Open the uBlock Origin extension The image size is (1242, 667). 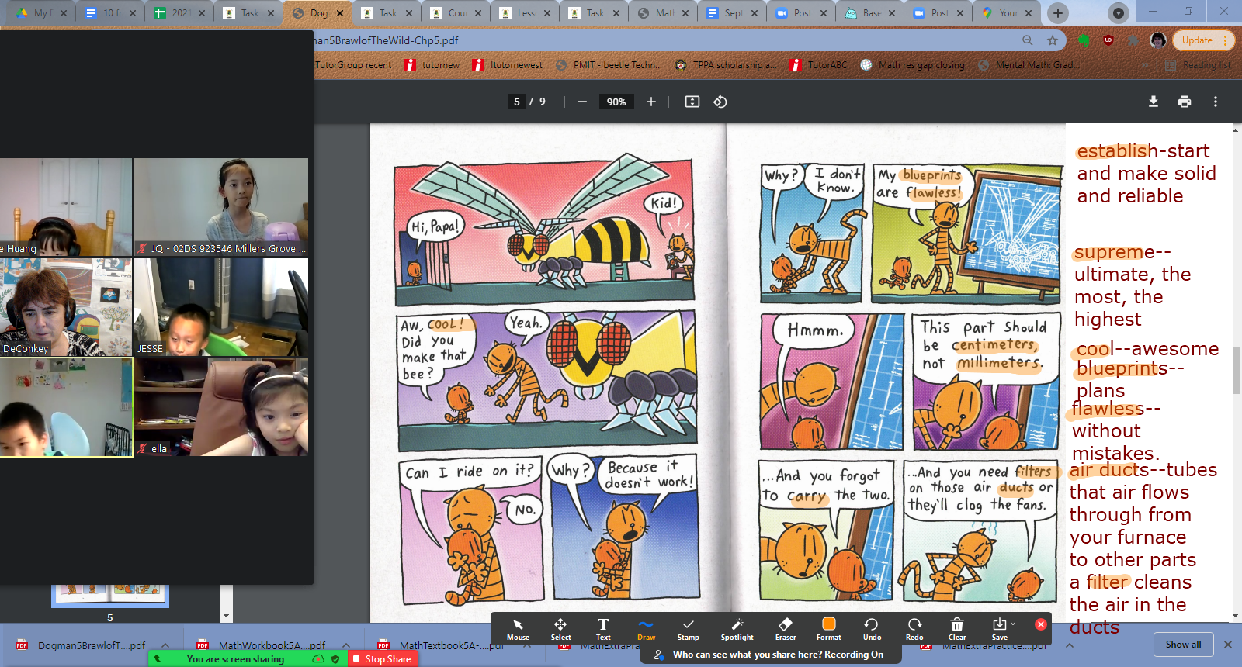coord(1108,40)
